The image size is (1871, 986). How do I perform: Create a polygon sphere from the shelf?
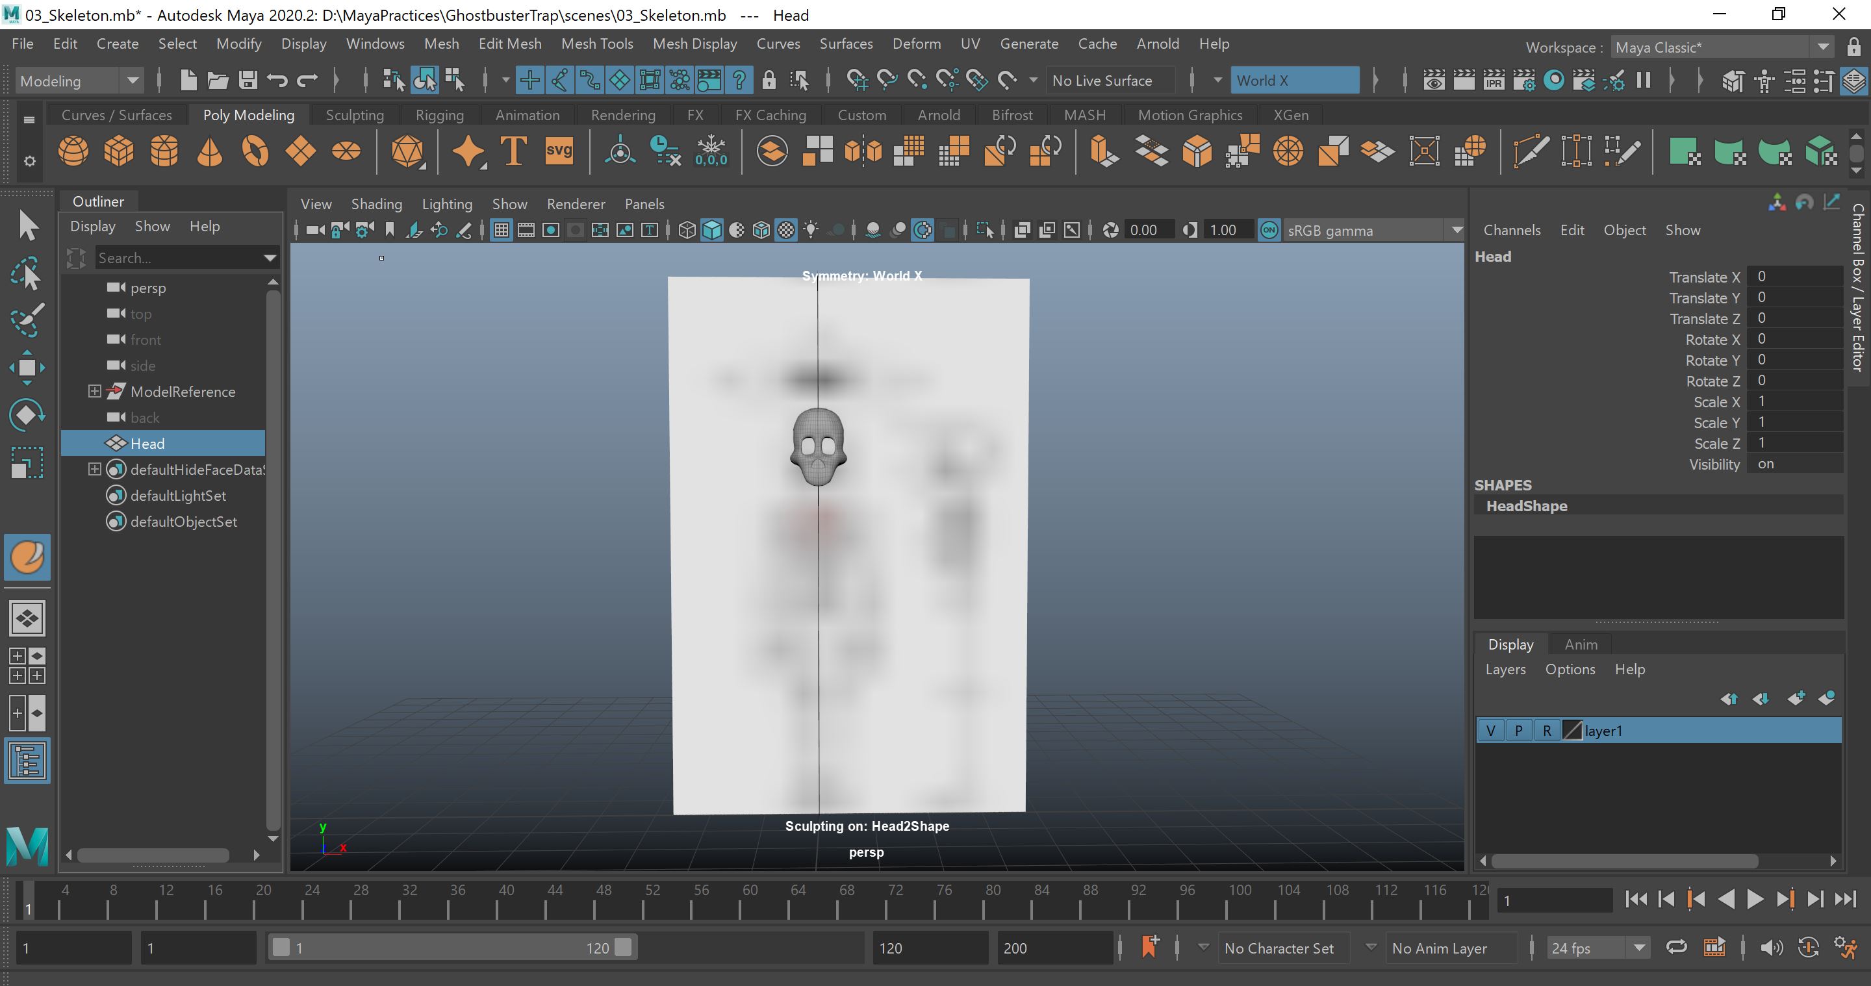[x=74, y=151]
